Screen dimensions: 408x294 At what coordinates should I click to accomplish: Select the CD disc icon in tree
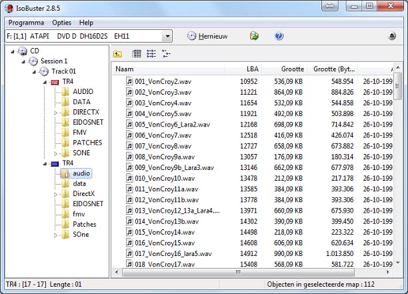coord(23,51)
